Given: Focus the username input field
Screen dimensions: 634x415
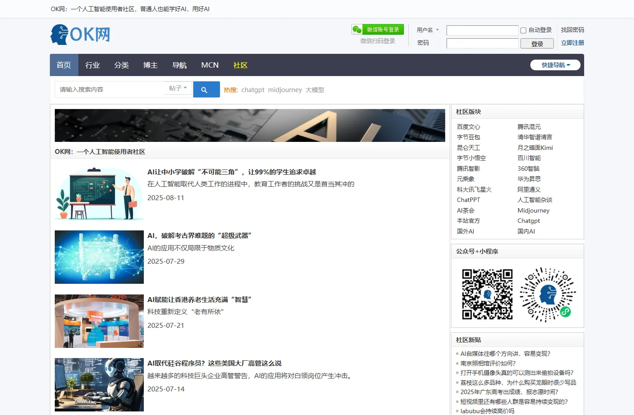Looking at the screenshot, I should 482,30.
